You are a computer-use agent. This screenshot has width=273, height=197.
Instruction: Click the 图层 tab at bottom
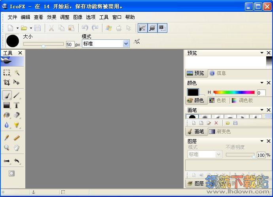click(x=196, y=184)
